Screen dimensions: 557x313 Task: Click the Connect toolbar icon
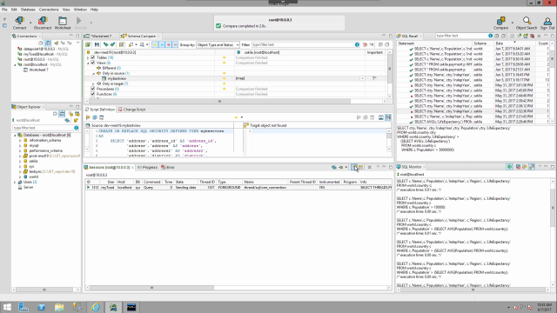click(19, 23)
